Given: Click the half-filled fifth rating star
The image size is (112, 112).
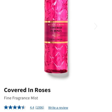Looking at the screenshot, I should (24, 107).
